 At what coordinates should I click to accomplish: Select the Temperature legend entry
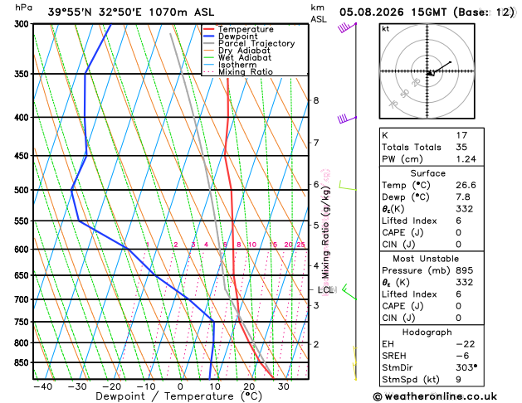point(246,29)
